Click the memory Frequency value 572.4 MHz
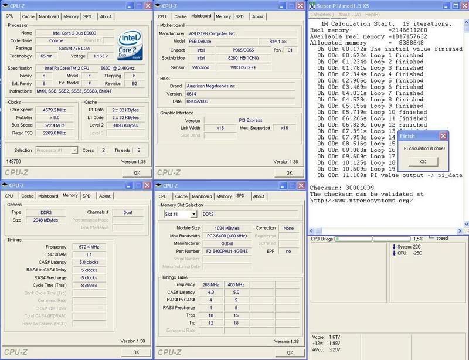This screenshot has width=469, height=360. (x=89, y=247)
